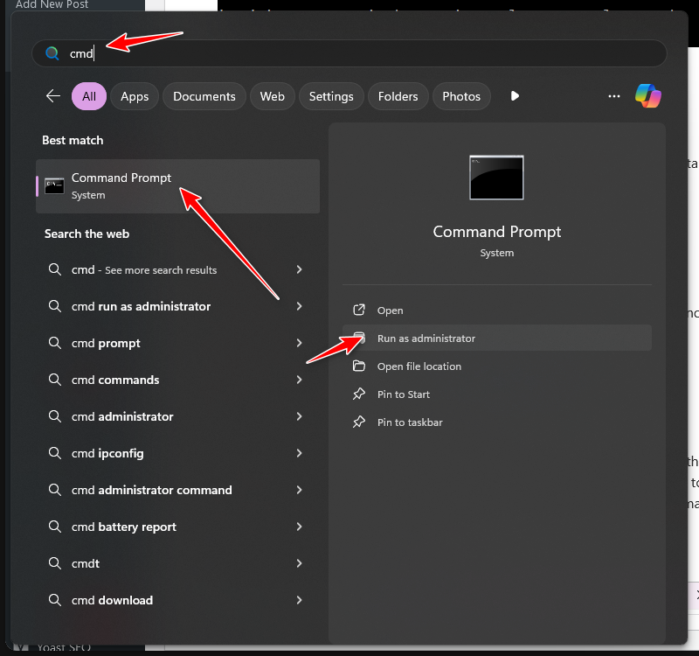Open the 'cmd download' web suggestion
Image resolution: width=699 pixels, height=656 pixels.
click(x=112, y=600)
